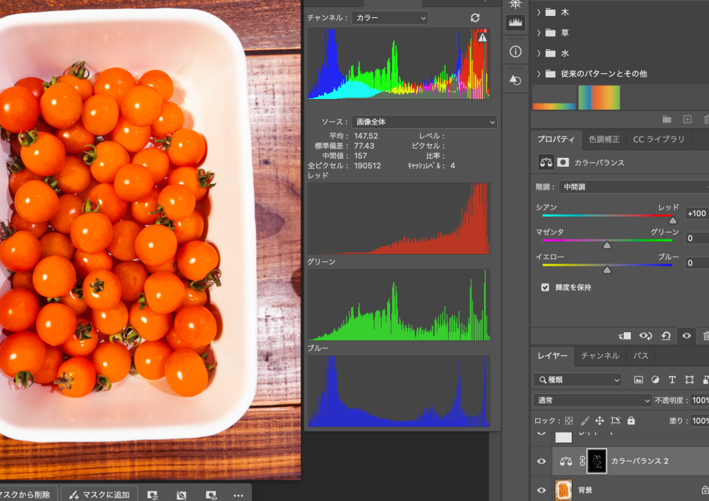
Task: Uncheck the 輝度を保持 checkbox
Action: pos(546,286)
